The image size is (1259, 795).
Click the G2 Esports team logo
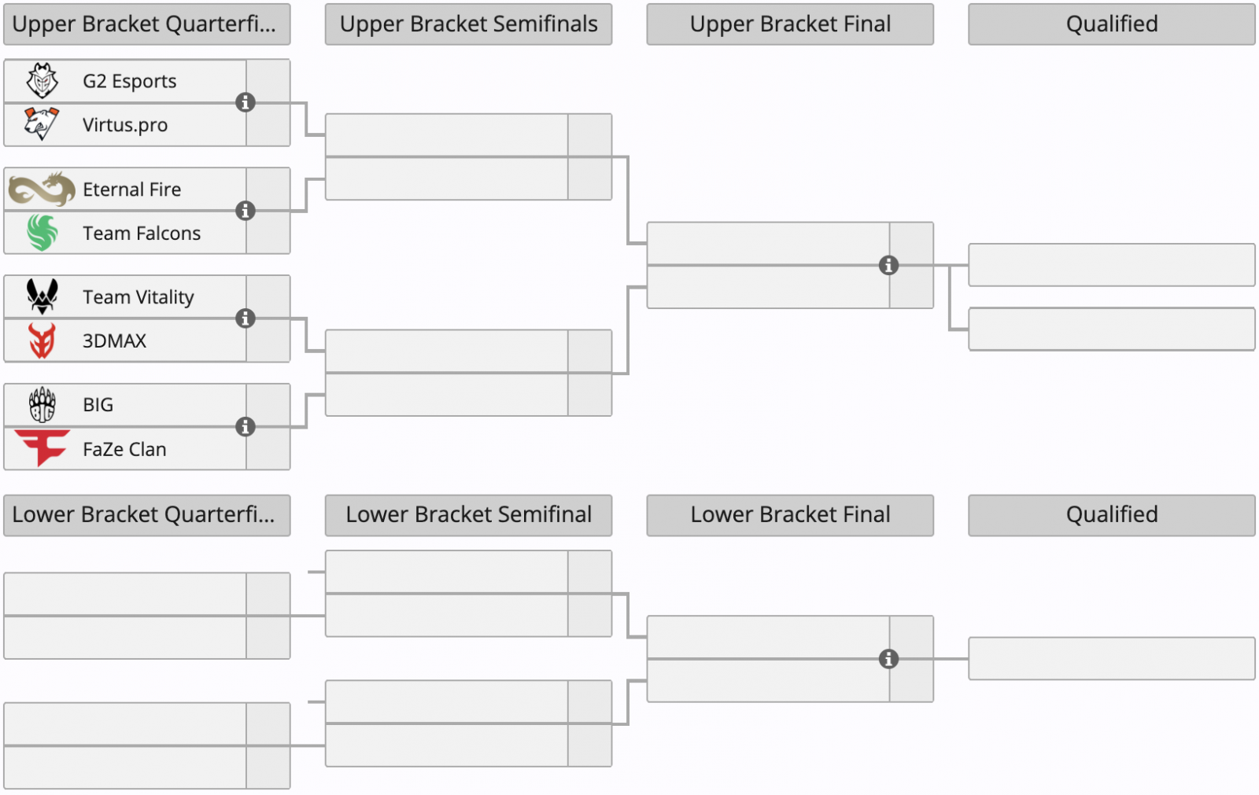42,80
